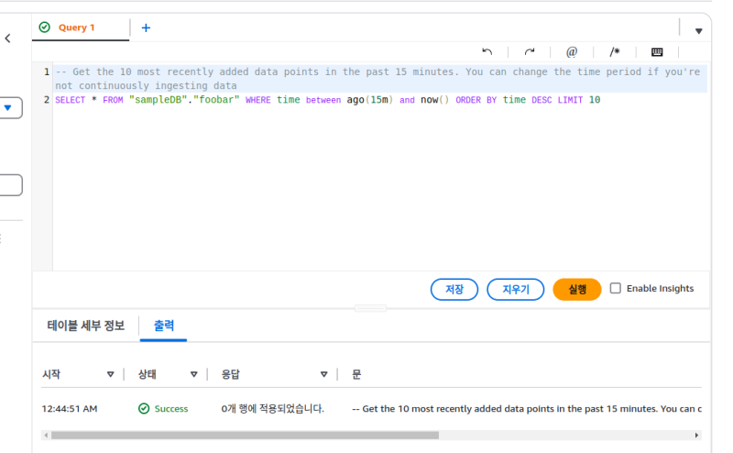This screenshot has width=733, height=453.
Task: Sort by the 응답 column arrow
Action: pyautogui.click(x=323, y=374)
